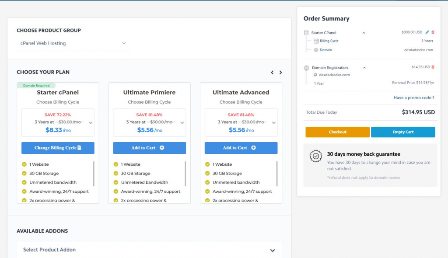Image resolution: width=448 pixels, height=258 pixels.
Task: Open Ultimate Primiere billing cycle price dropdown
Action: point(182,123)
